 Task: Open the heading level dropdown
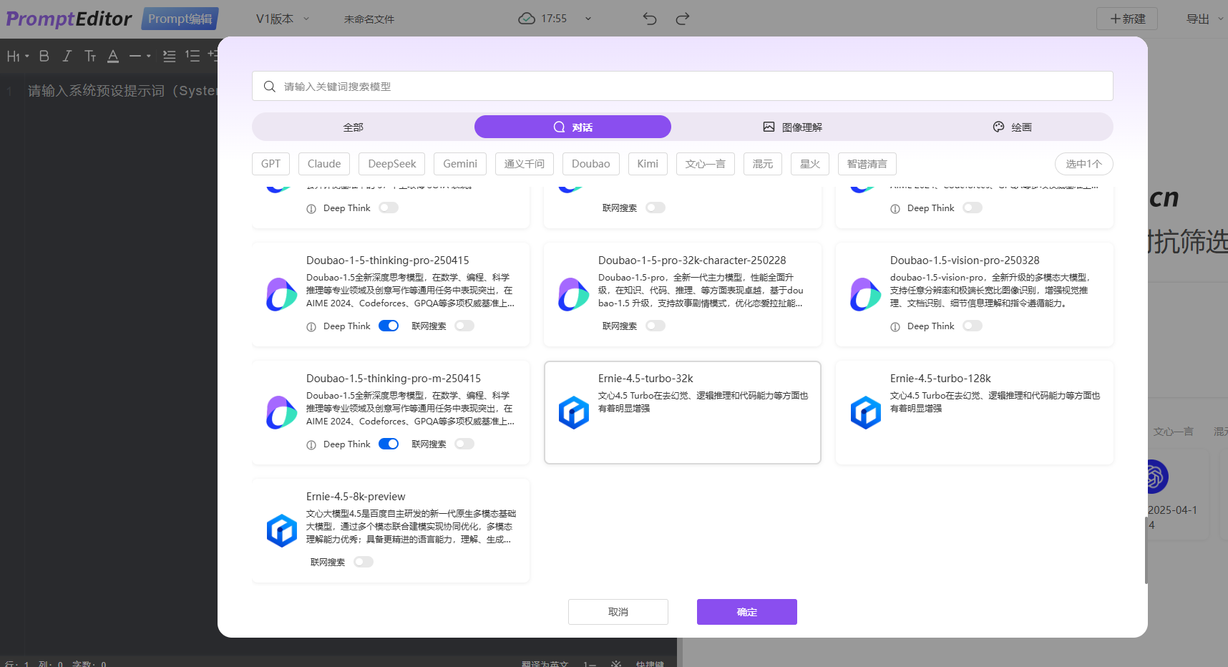(17, 56)
